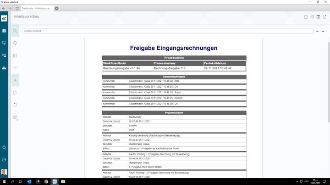Click the vertical scrollbar of the preview
330x185 pixels.
pyautogui.click(x=329, y=82)
